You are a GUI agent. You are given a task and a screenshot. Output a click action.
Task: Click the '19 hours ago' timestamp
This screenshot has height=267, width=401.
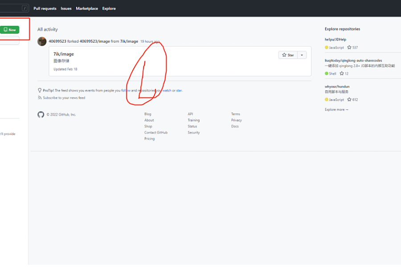(150, 41)
